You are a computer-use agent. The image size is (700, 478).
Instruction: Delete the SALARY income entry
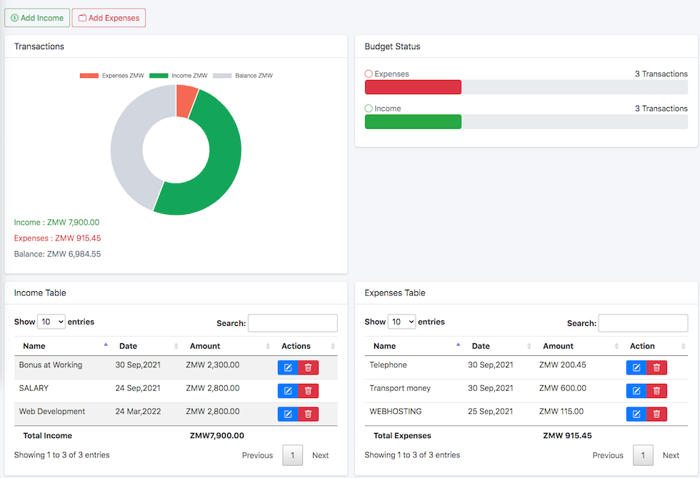point(309,391)
